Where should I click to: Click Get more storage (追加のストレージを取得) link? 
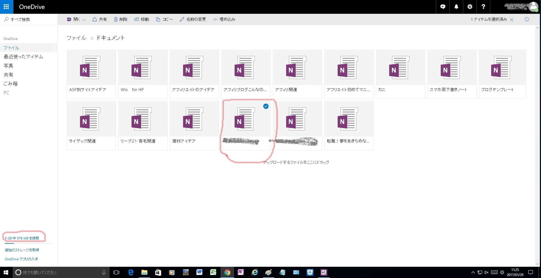22,250
